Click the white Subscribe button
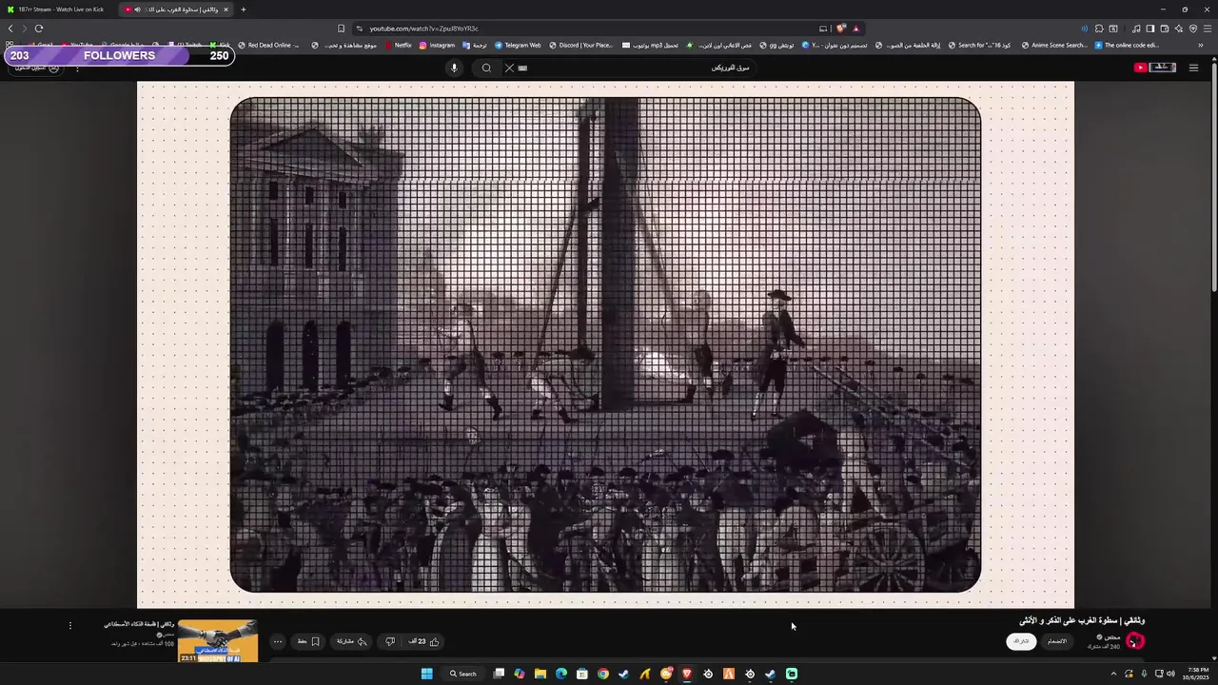 pyautogui.click(x=1021, y=641)
